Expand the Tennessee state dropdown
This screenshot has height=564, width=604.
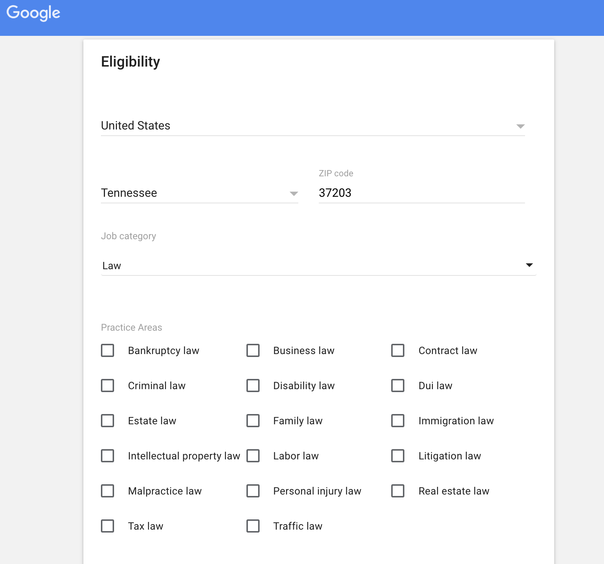(x=199, y=193)
